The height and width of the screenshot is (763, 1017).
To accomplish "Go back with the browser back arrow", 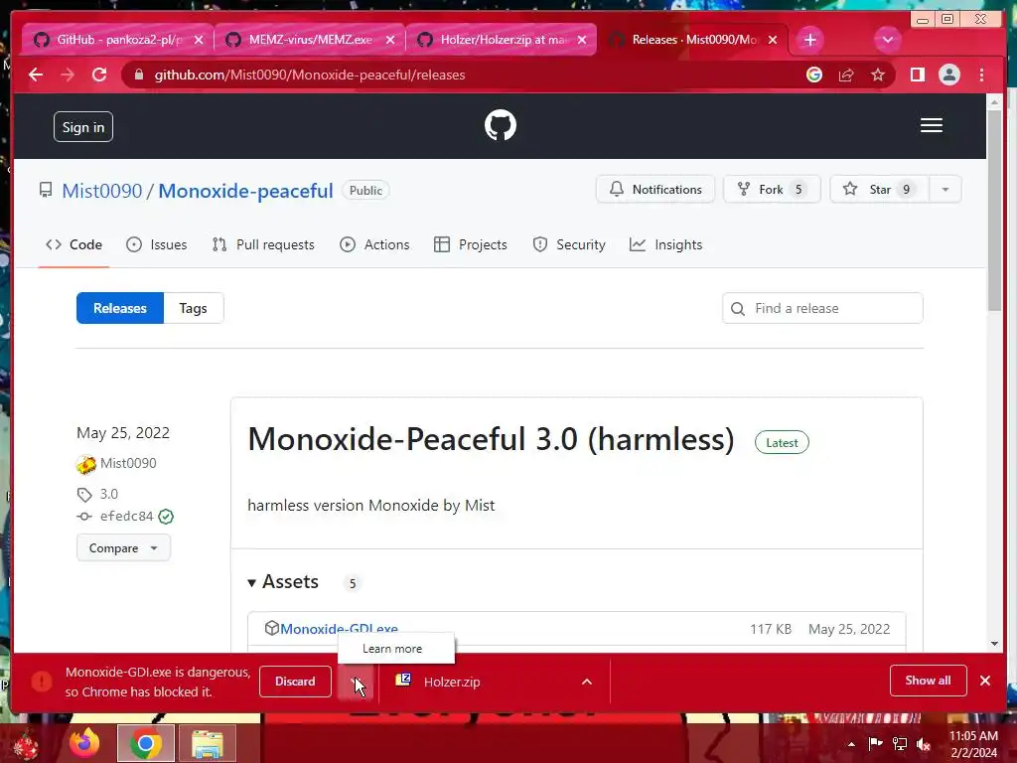I will (x=36, y=76).
